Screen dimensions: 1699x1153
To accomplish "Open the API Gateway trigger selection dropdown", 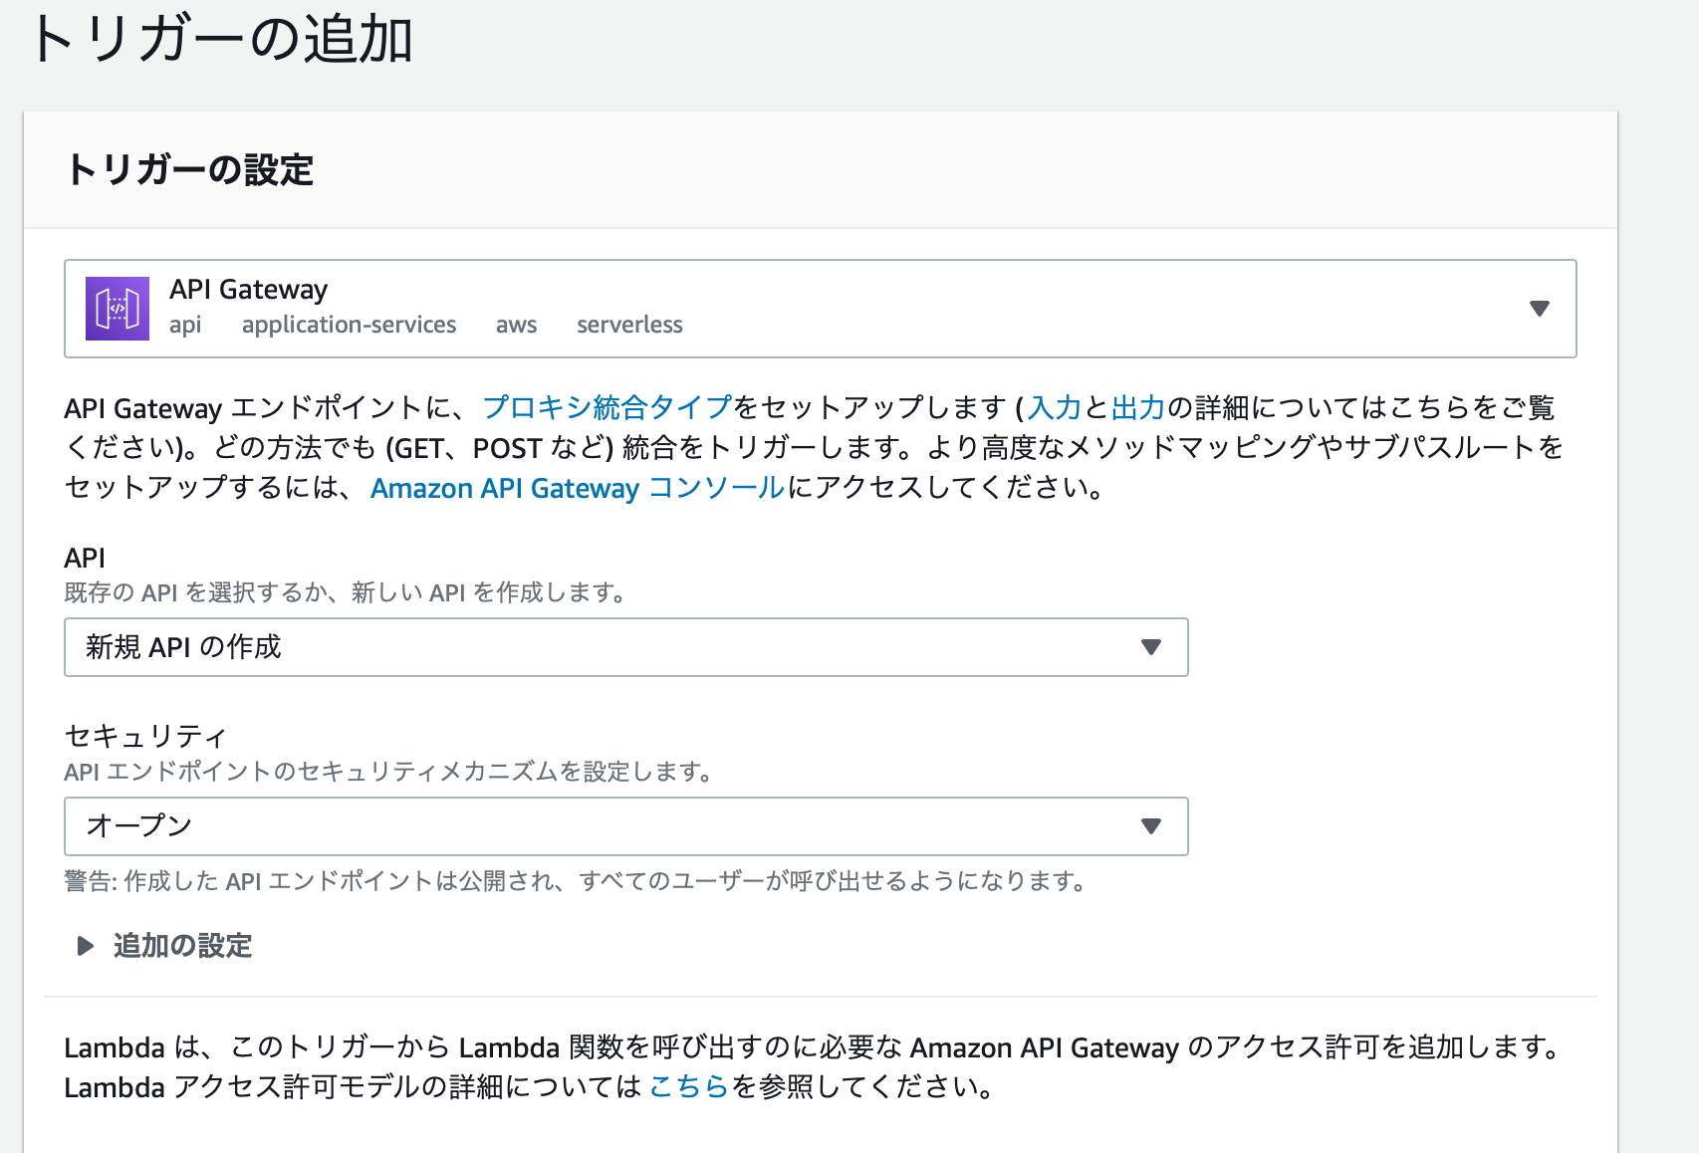I will [820, 309].
